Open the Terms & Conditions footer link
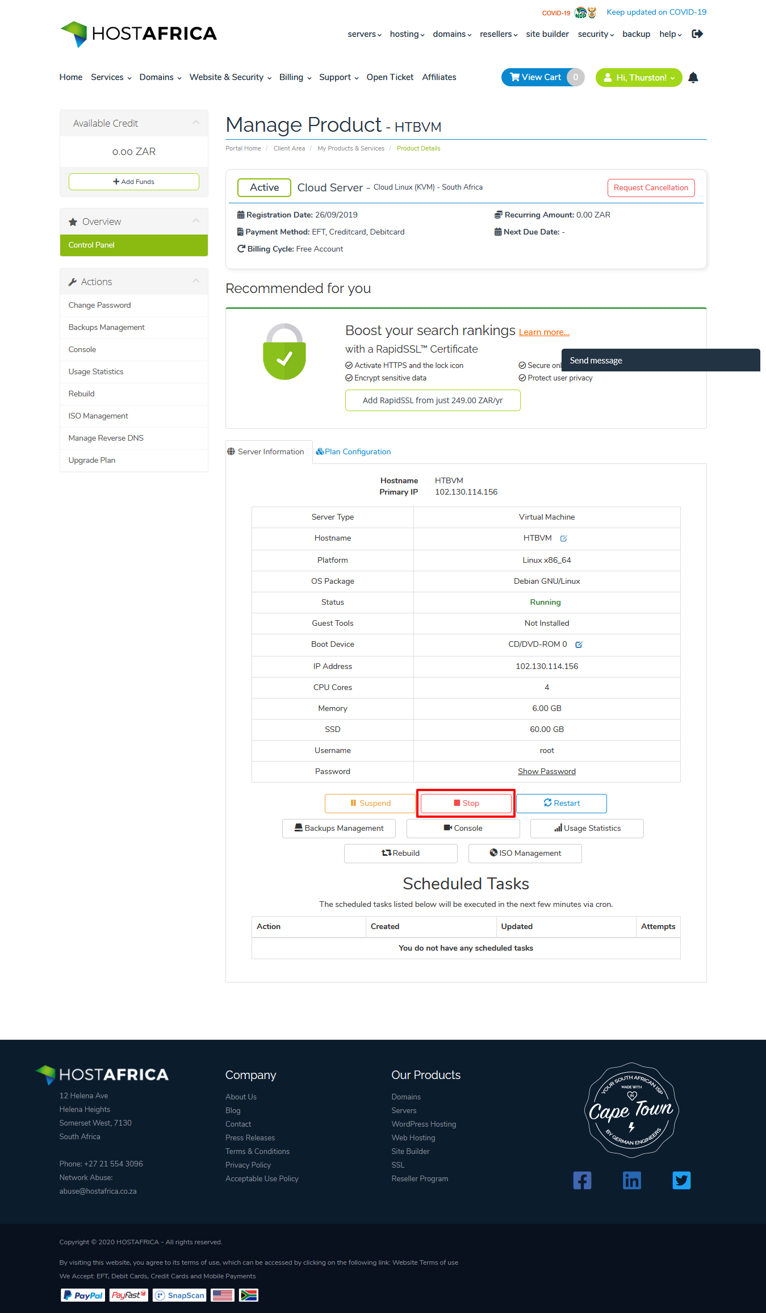Image resolution: width=766 pixels, height=1313 pixels. 257,1152
